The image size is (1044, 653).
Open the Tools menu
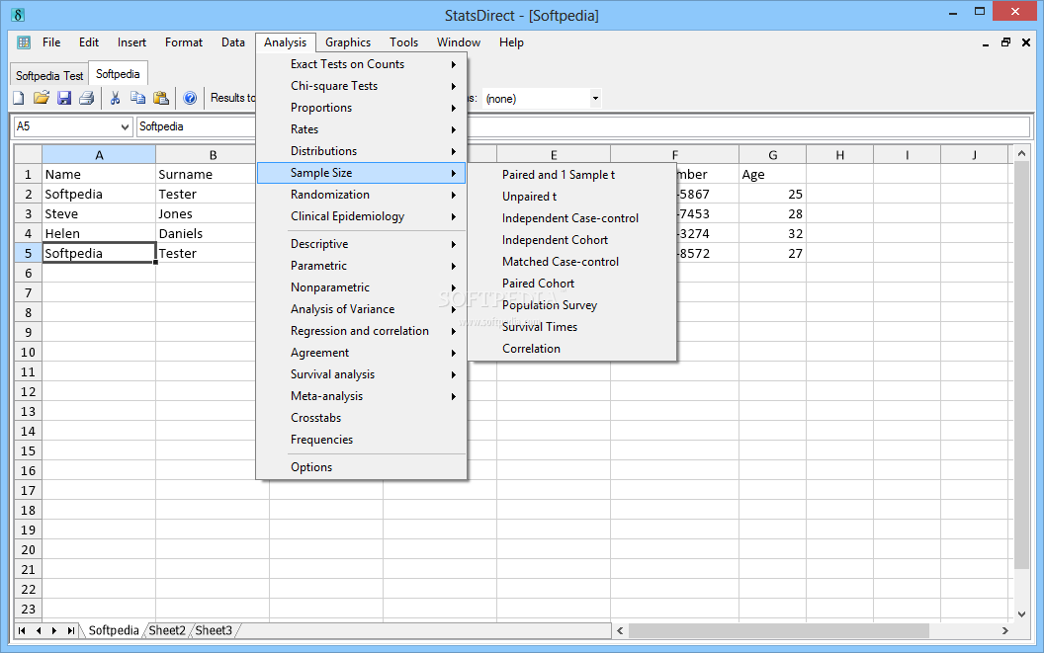coord(403,41)
